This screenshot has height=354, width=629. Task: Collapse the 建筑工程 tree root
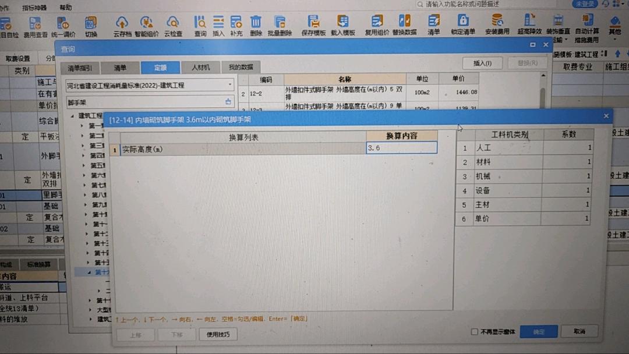coord(72,116)
